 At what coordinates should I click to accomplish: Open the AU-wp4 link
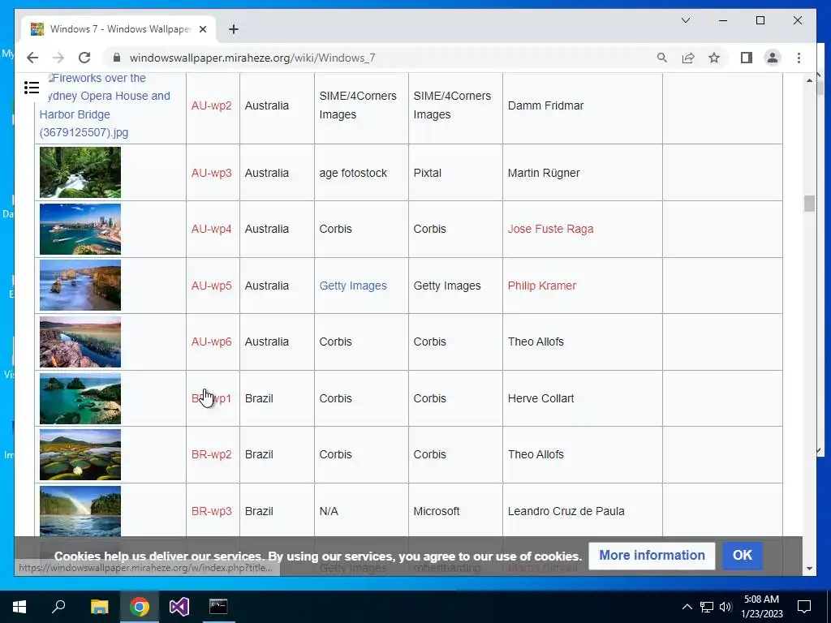coord(212,229)
